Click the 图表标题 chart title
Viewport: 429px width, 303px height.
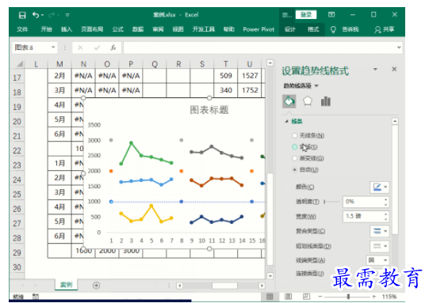(x=209, y=110)
